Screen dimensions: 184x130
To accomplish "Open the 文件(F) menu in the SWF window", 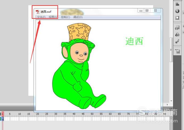I will (41, 17).
